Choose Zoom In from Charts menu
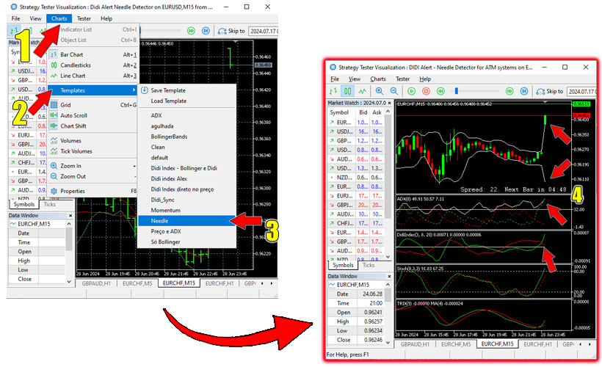 93,166
